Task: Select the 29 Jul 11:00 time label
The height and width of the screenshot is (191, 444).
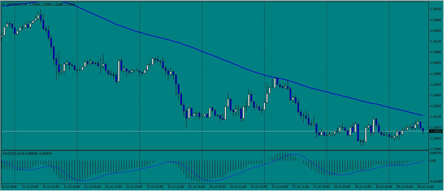Action: pyautogui.click(x=425, y=187)
